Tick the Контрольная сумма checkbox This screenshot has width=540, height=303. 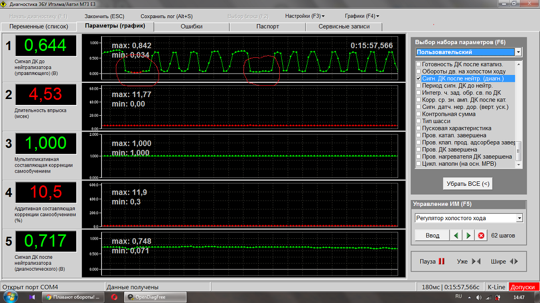click(418, 114)
